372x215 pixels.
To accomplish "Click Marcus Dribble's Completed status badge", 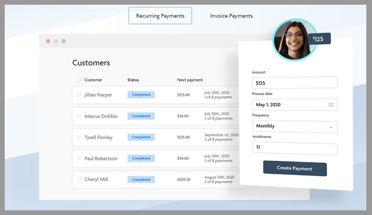I will 141,116.
